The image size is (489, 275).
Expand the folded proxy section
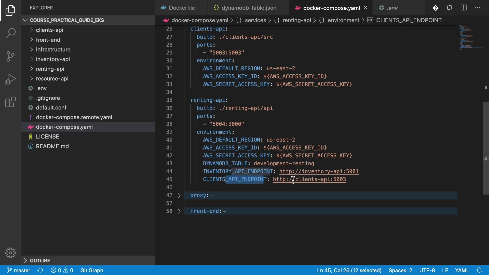point(179,195)
